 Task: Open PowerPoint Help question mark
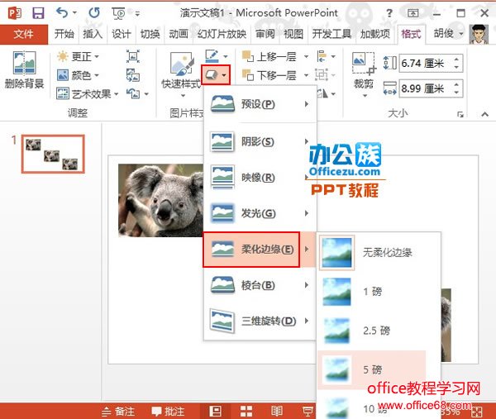(389, 13)
